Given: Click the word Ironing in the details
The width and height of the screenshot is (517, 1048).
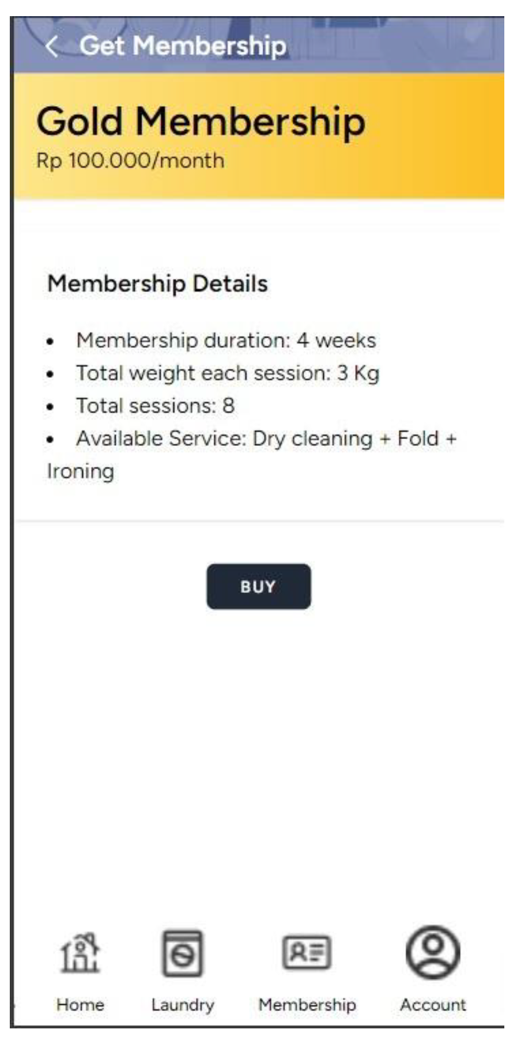Looking at the screenshot, I should [81, 471].
